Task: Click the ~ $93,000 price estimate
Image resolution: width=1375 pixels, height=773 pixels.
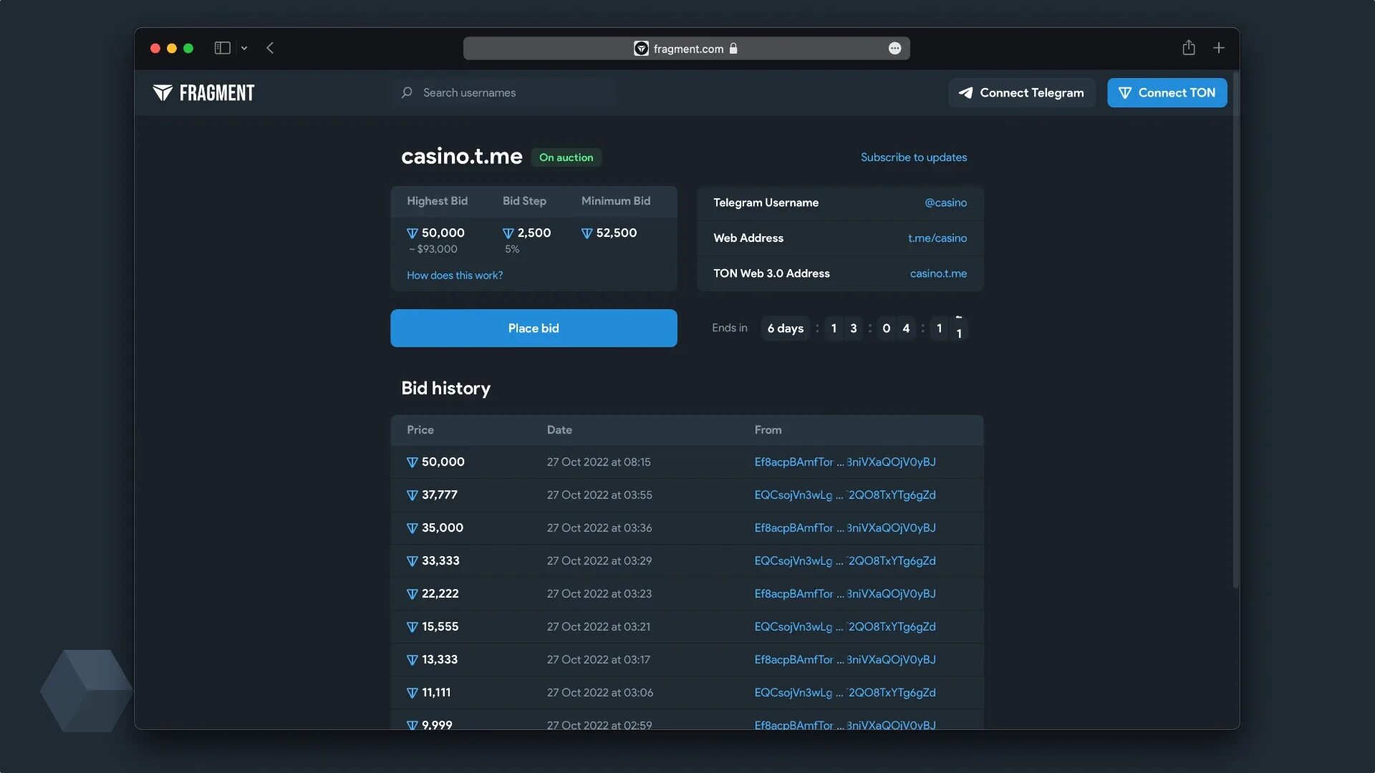Action: (x=433, y=249)
